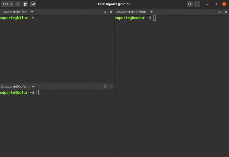Expand the suporte@bofur terminal title dropdown
Image resolution: width=229 pixels, height=157 pixels.
pyautogui.click(x=33, y=86)
